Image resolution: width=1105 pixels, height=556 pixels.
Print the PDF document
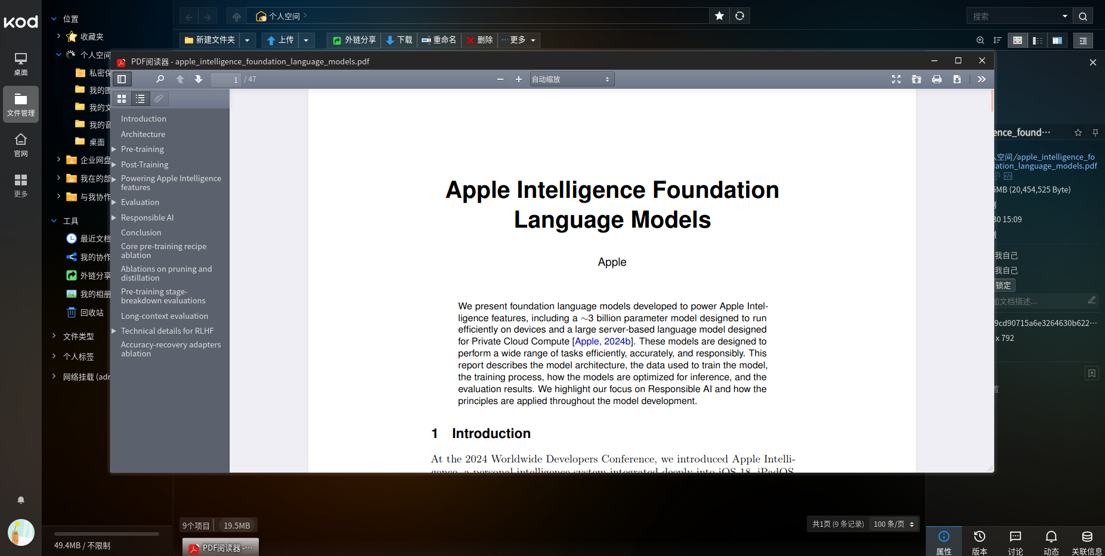click(937, 79)
